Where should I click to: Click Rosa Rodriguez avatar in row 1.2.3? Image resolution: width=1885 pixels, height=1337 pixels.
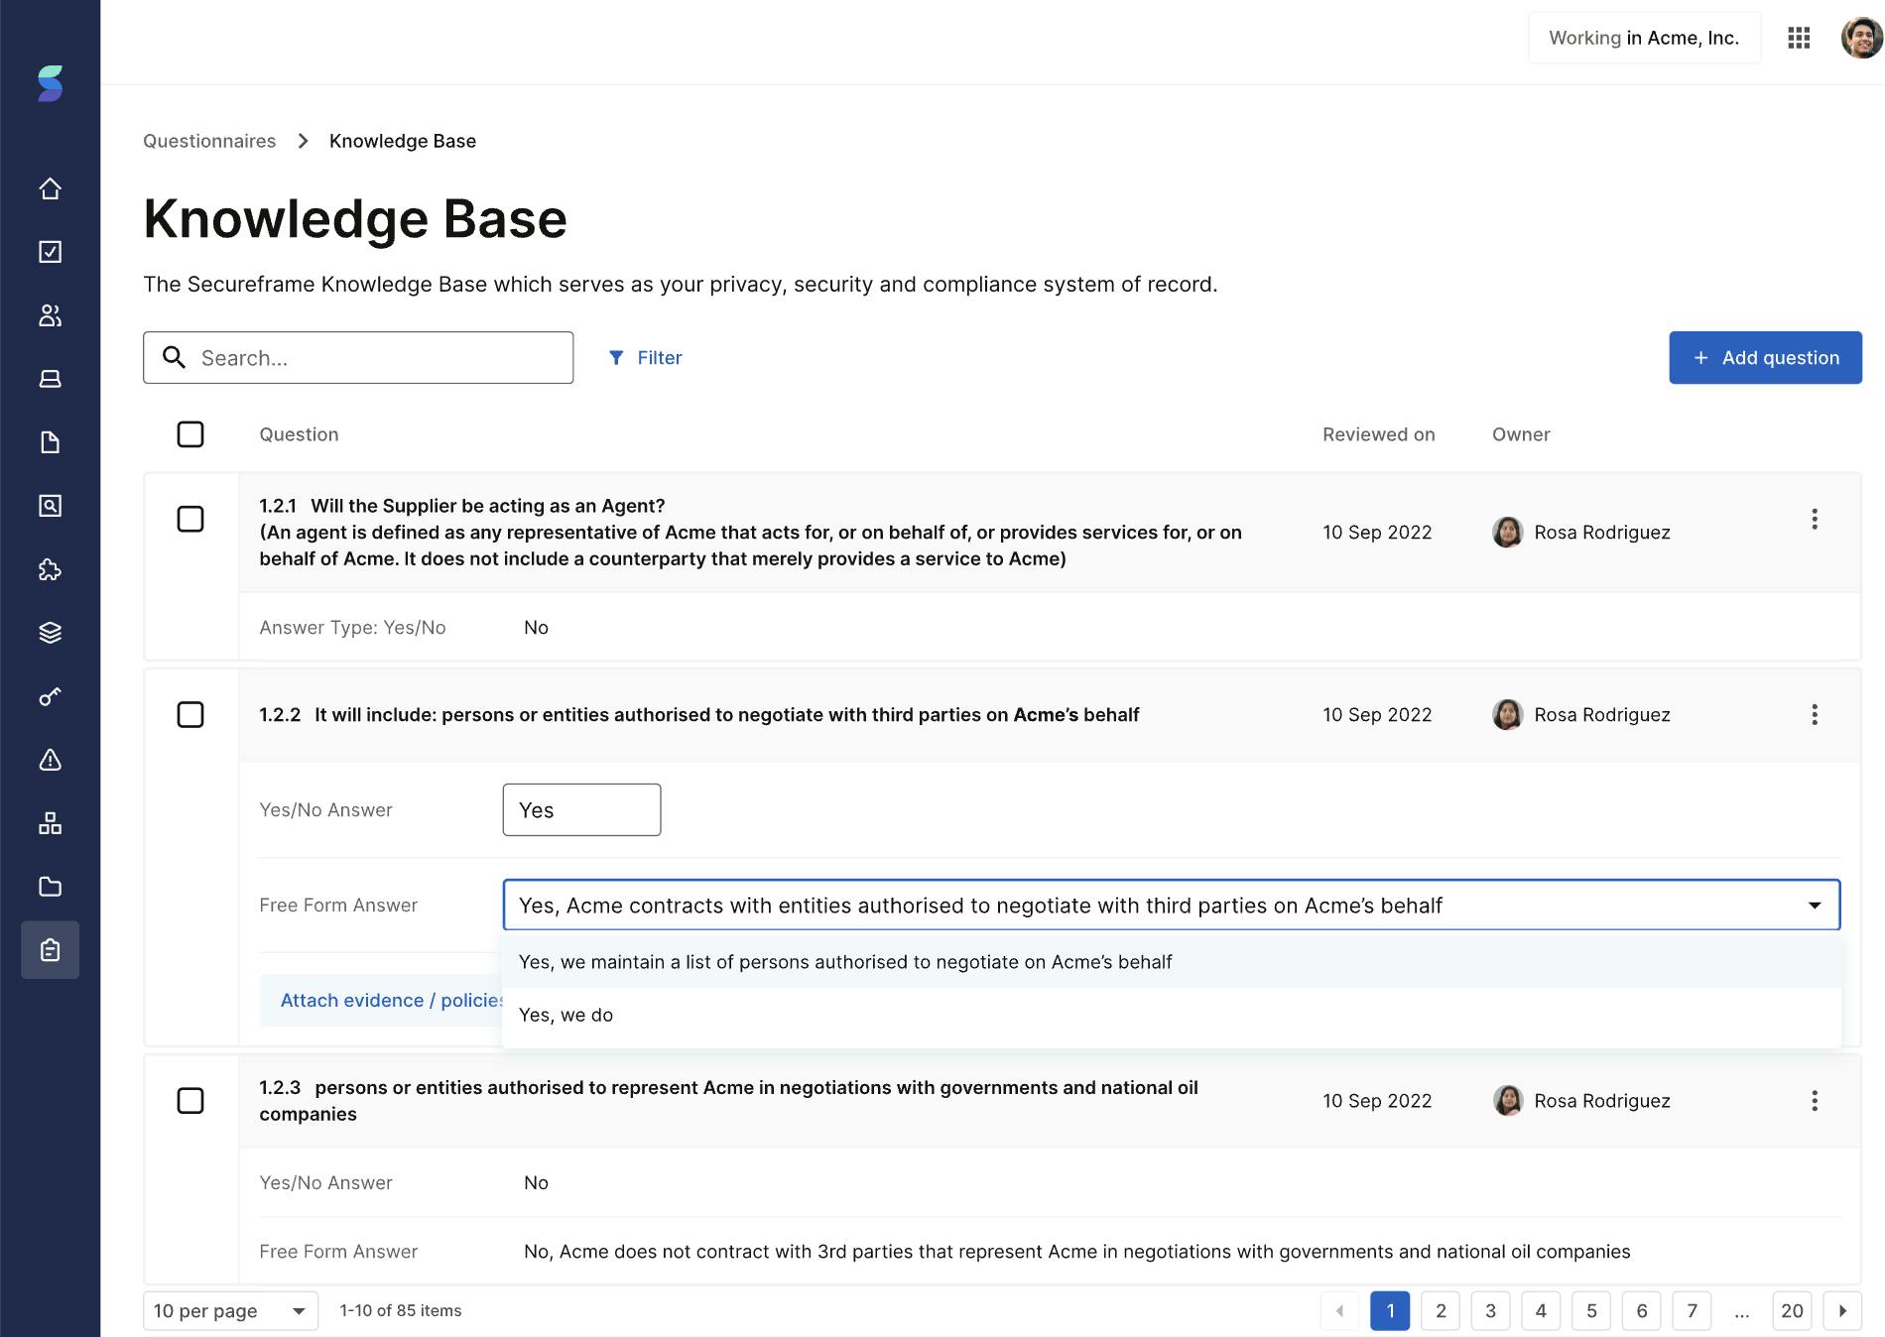[x=1507, y=1100]
